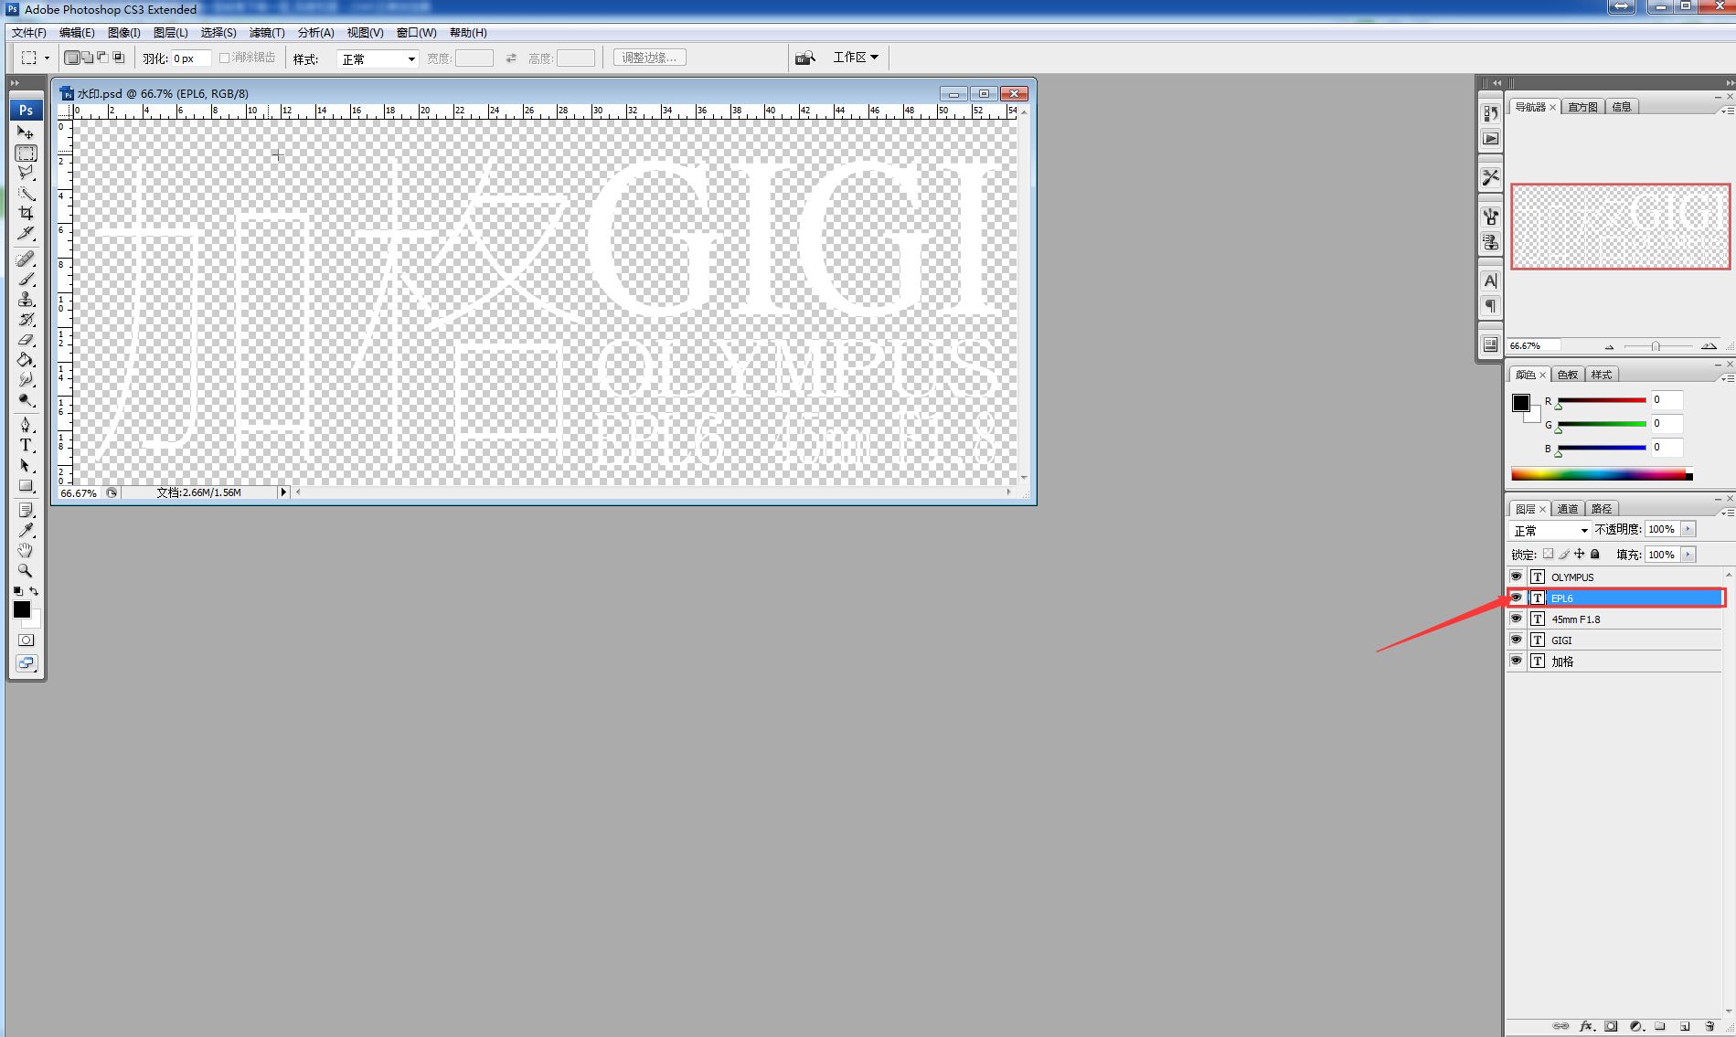1736x1037 pixels.
Task: Select the Healing Brush tool
Action: click(x=26, y=259)
